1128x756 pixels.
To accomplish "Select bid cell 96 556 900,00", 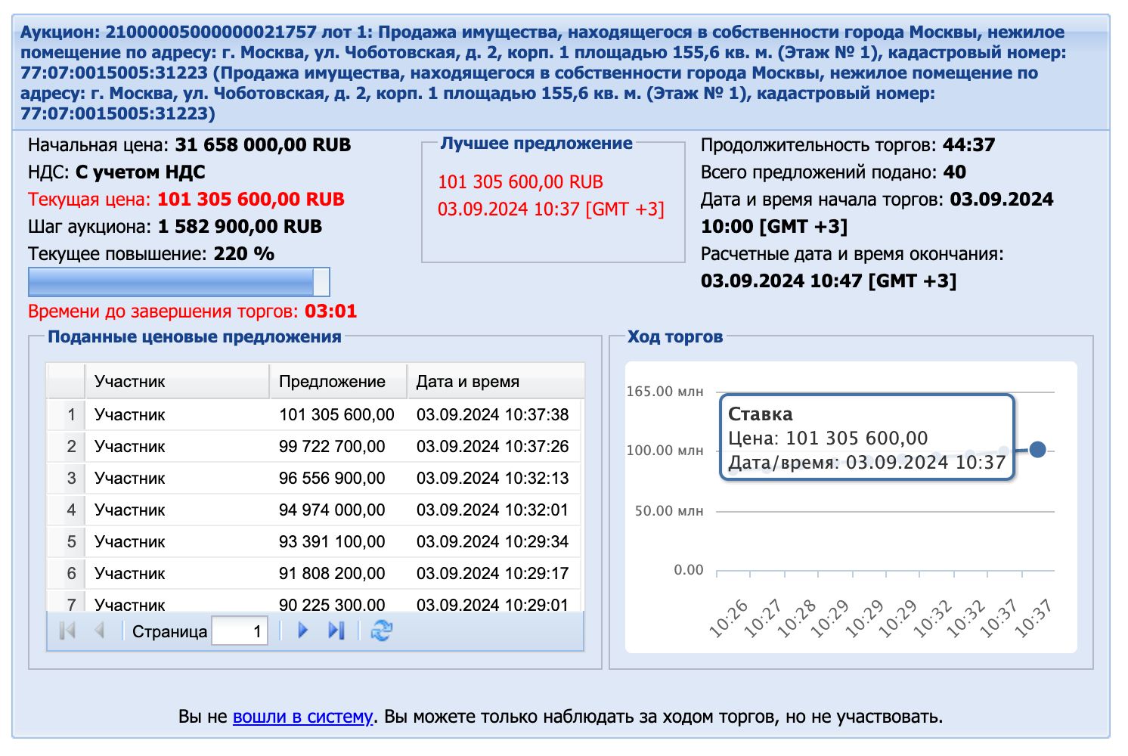I will 332,478.
